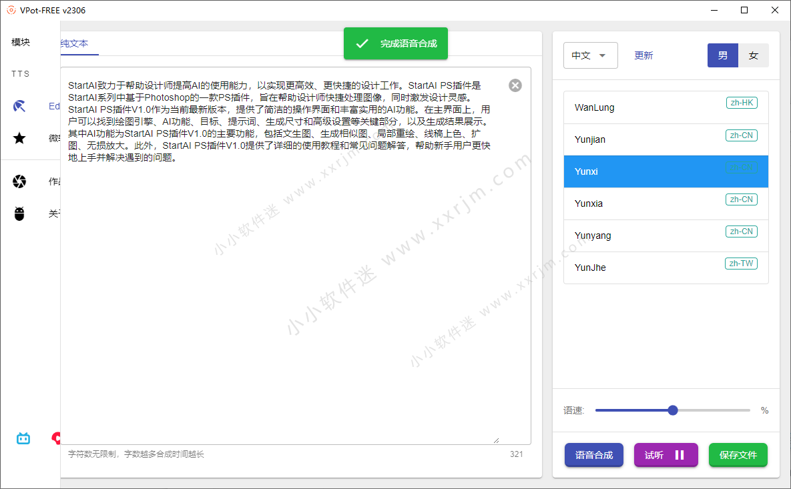Select the Yunxi voice option

point(666,171)
